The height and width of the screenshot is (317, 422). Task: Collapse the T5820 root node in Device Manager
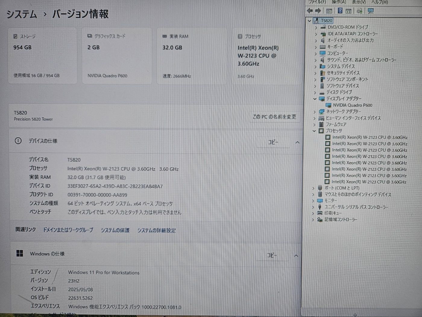(310, 21)
